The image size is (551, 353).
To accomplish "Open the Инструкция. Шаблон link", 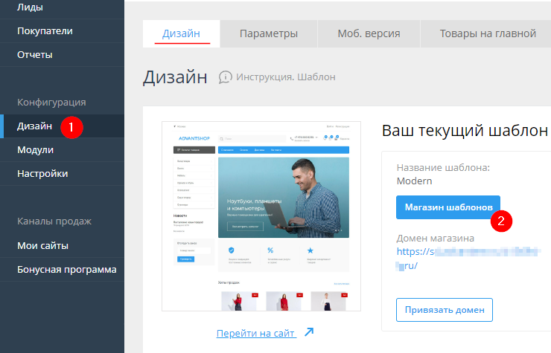I will click(285, 77).
